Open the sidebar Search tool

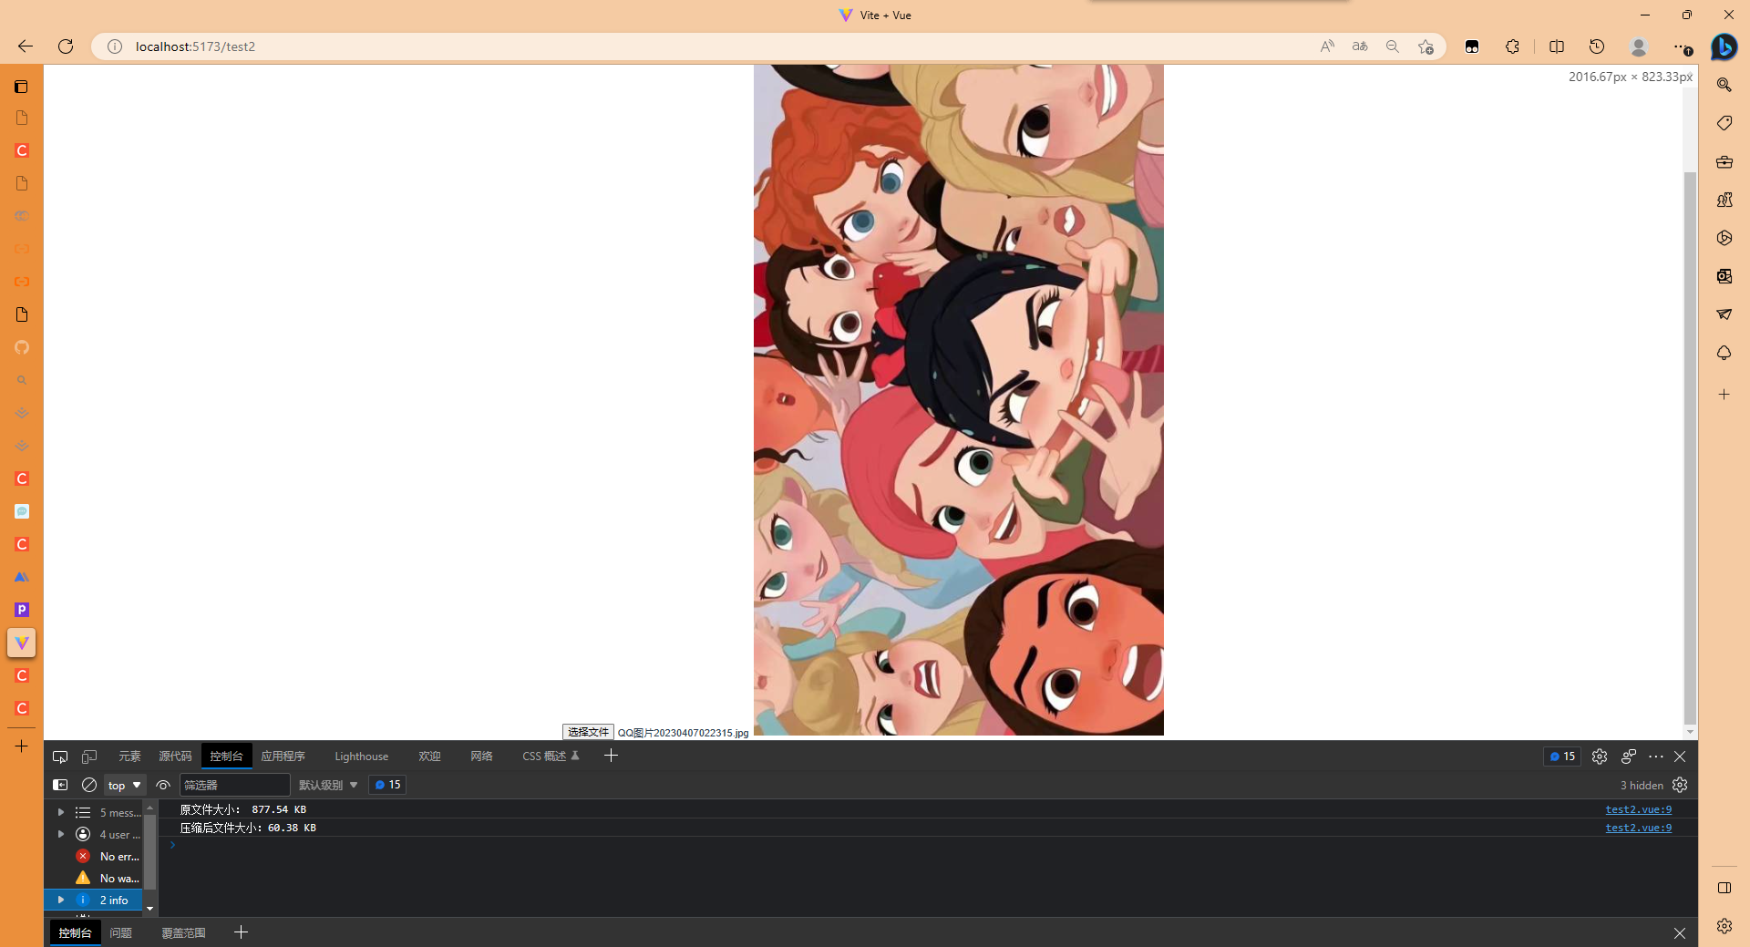pyautogui.click(x=1724, y=85)
